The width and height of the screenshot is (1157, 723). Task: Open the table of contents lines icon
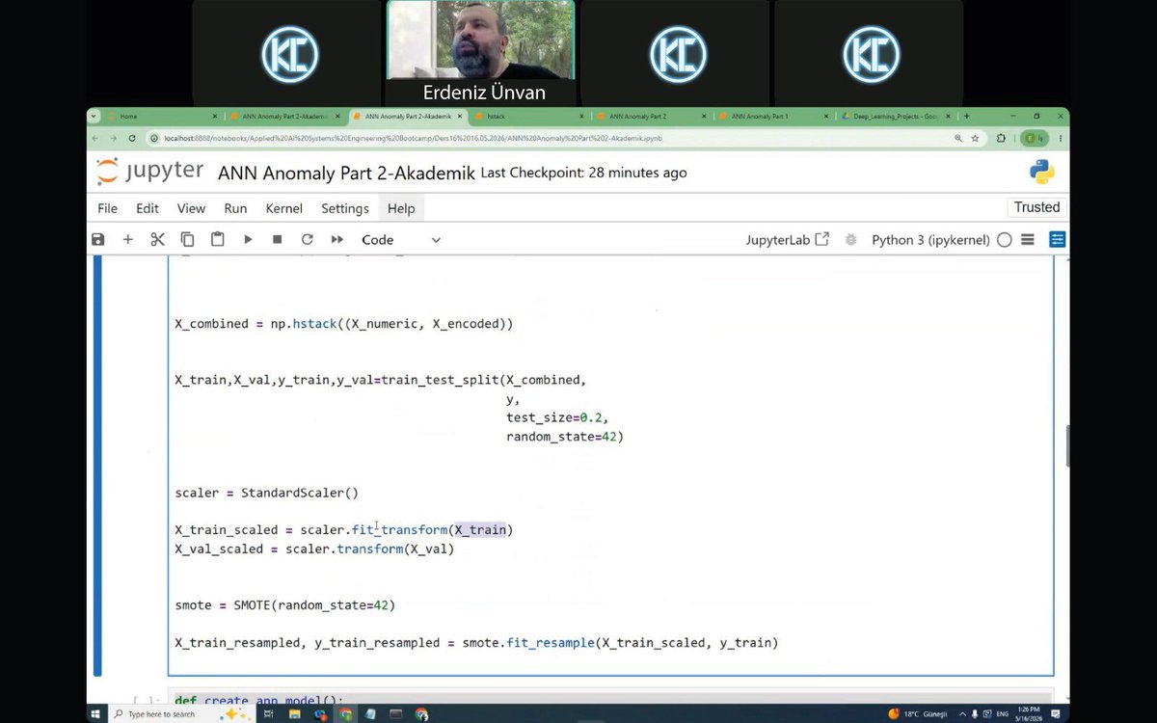point(1028,240)
